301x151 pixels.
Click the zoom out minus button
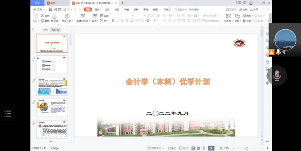234,148
